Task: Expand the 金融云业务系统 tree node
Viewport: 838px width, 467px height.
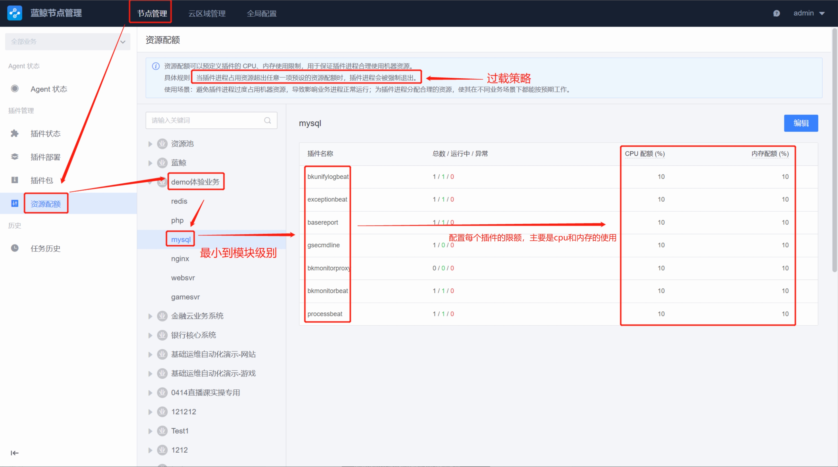Action: pyautogui.click(x=150, y=316)
